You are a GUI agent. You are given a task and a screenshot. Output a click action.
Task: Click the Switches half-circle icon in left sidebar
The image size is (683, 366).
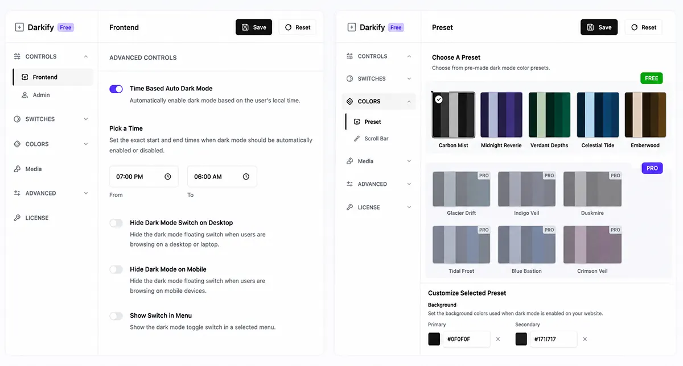click(x=18, y=119)
